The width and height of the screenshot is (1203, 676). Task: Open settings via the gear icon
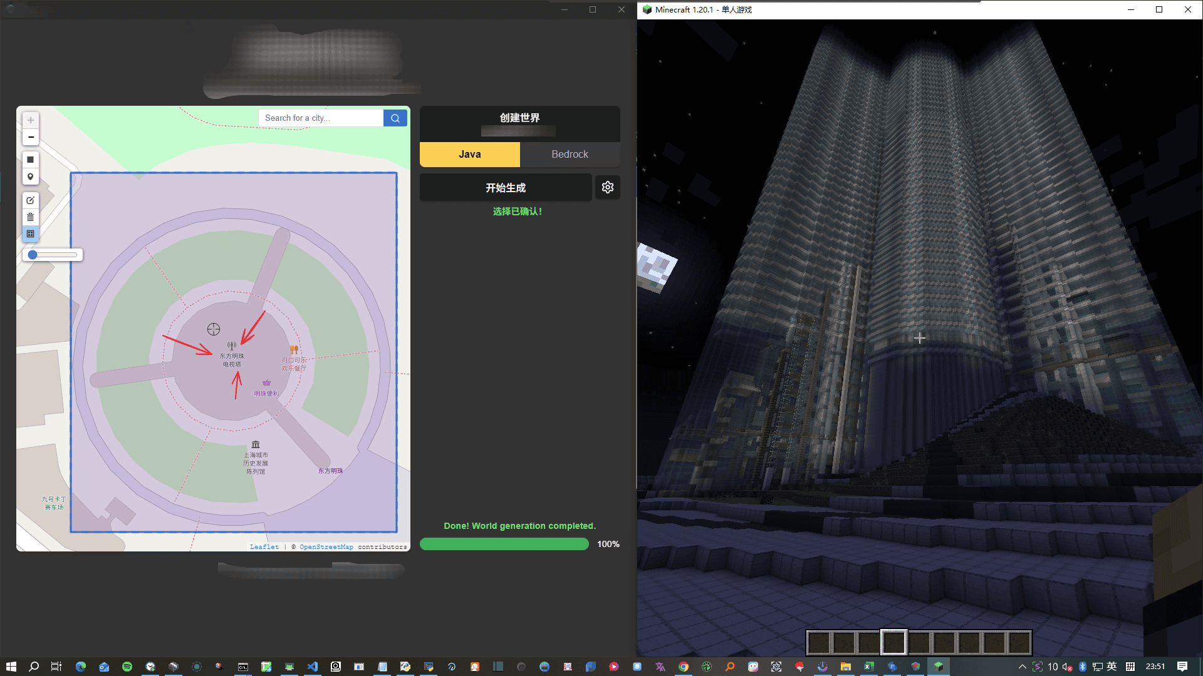coord(607,187)
